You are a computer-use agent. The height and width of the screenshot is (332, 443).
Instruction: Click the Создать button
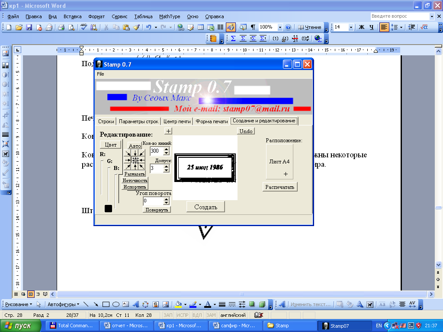pos(205,207)
